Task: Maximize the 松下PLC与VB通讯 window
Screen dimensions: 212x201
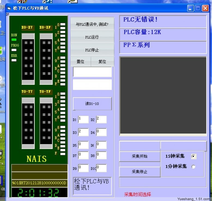Action: [x=198, y=8]
